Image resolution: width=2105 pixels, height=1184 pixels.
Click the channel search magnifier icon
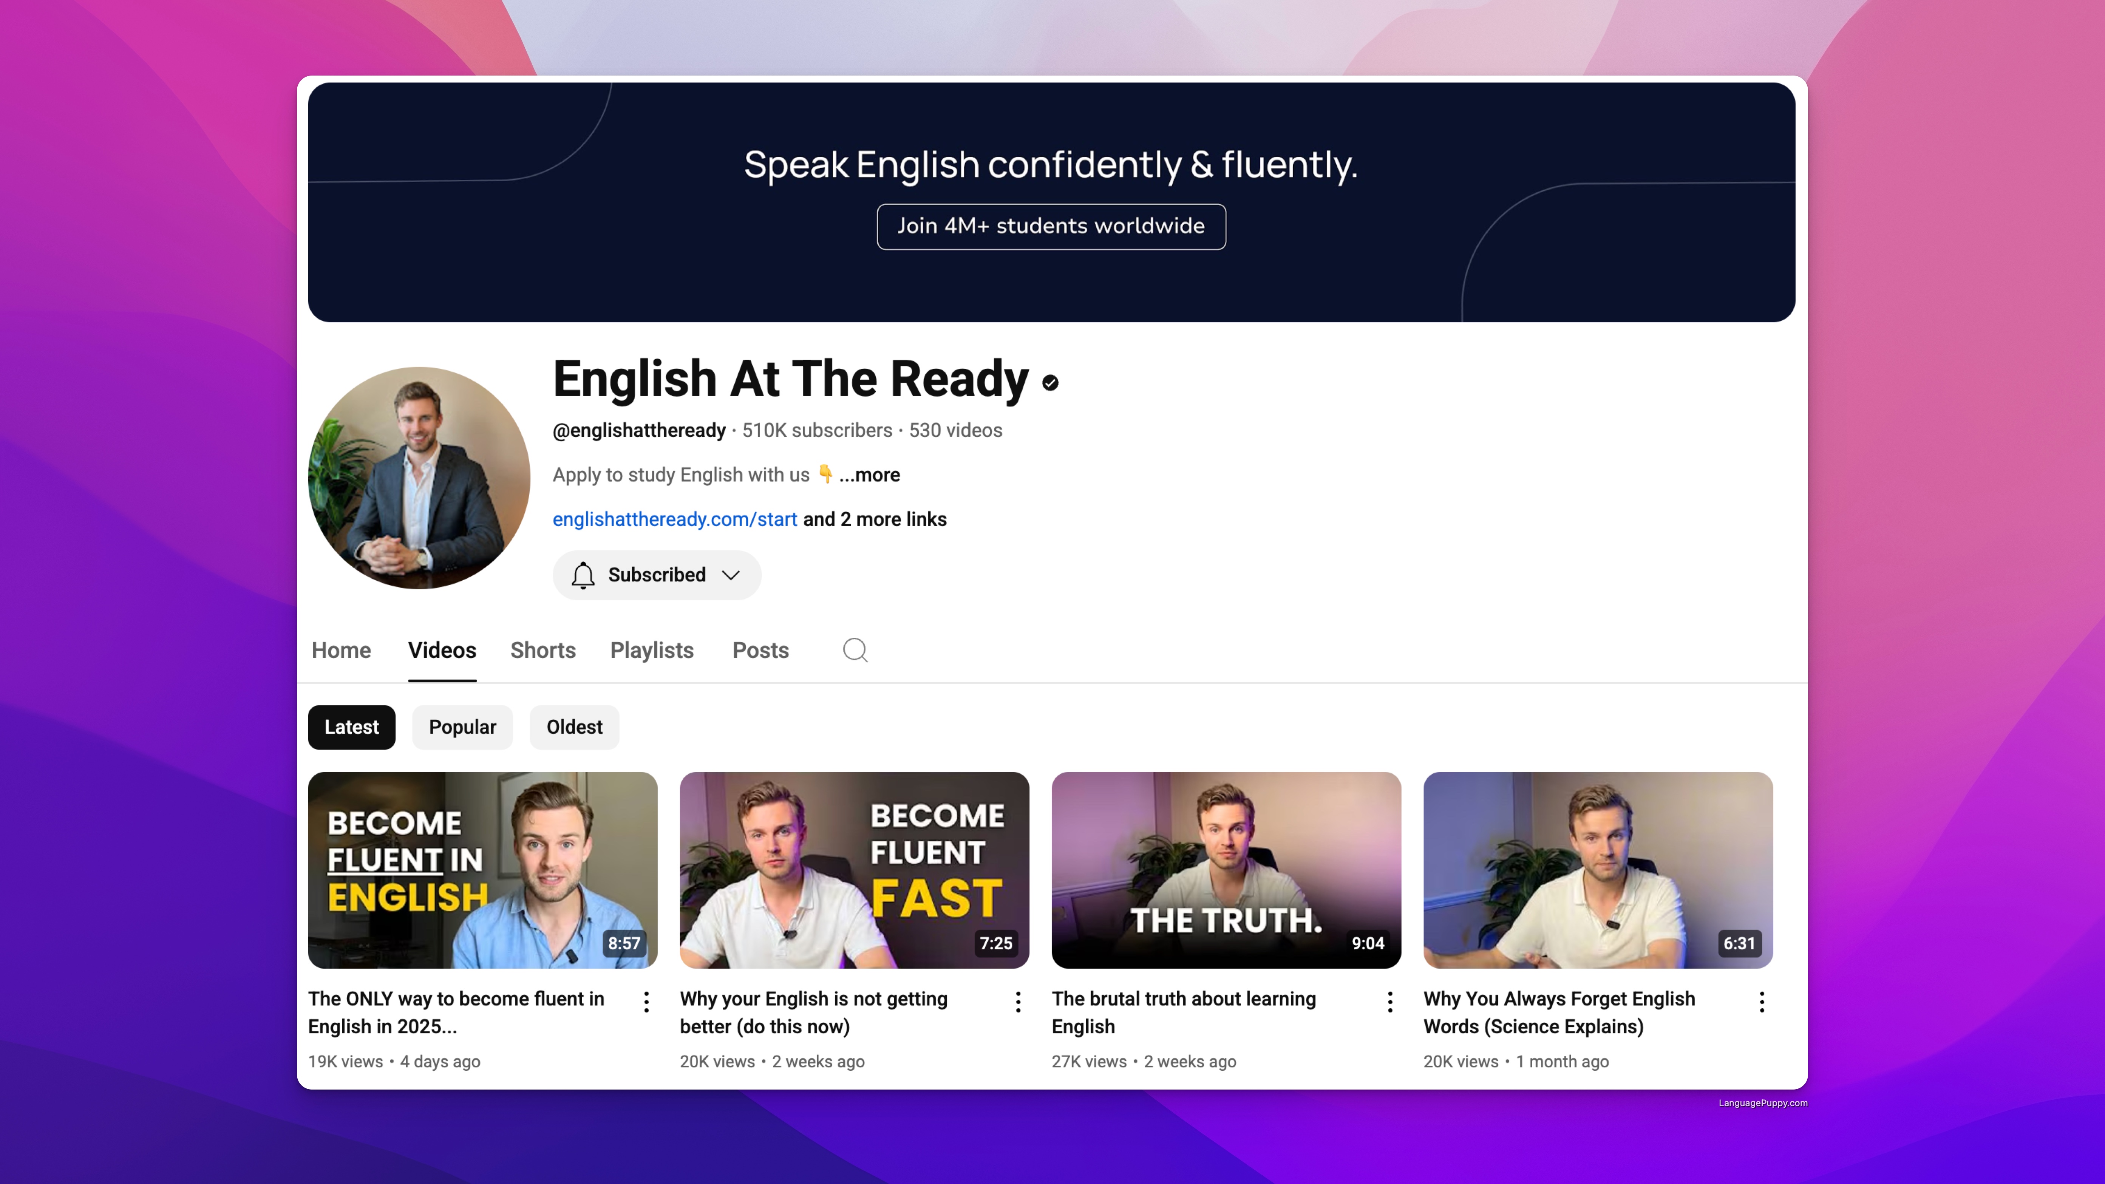click(855, 651)
